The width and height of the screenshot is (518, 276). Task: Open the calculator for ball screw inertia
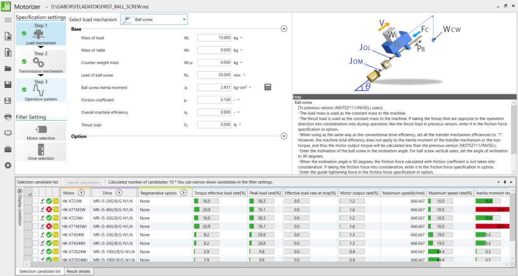point(268,87)
